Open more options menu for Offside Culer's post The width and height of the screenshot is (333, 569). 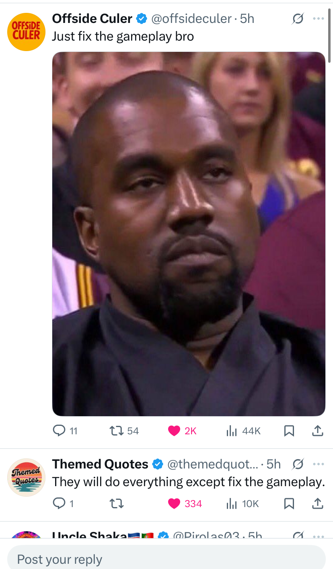point(318,18)
